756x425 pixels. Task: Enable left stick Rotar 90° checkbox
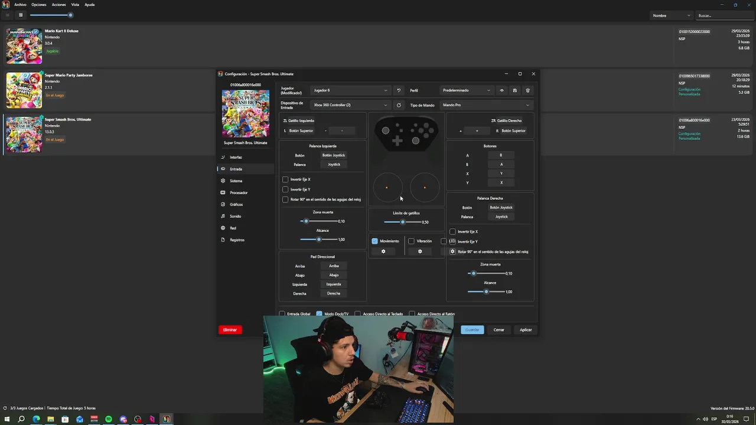click(x=285, y=200)
